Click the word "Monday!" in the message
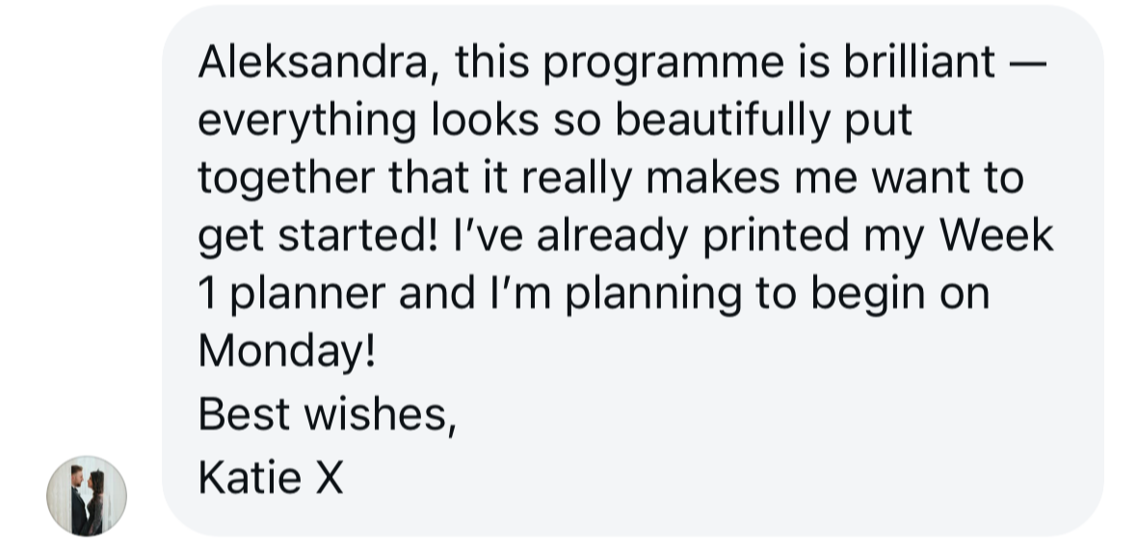1137x550 pixels. pos(287,353)
